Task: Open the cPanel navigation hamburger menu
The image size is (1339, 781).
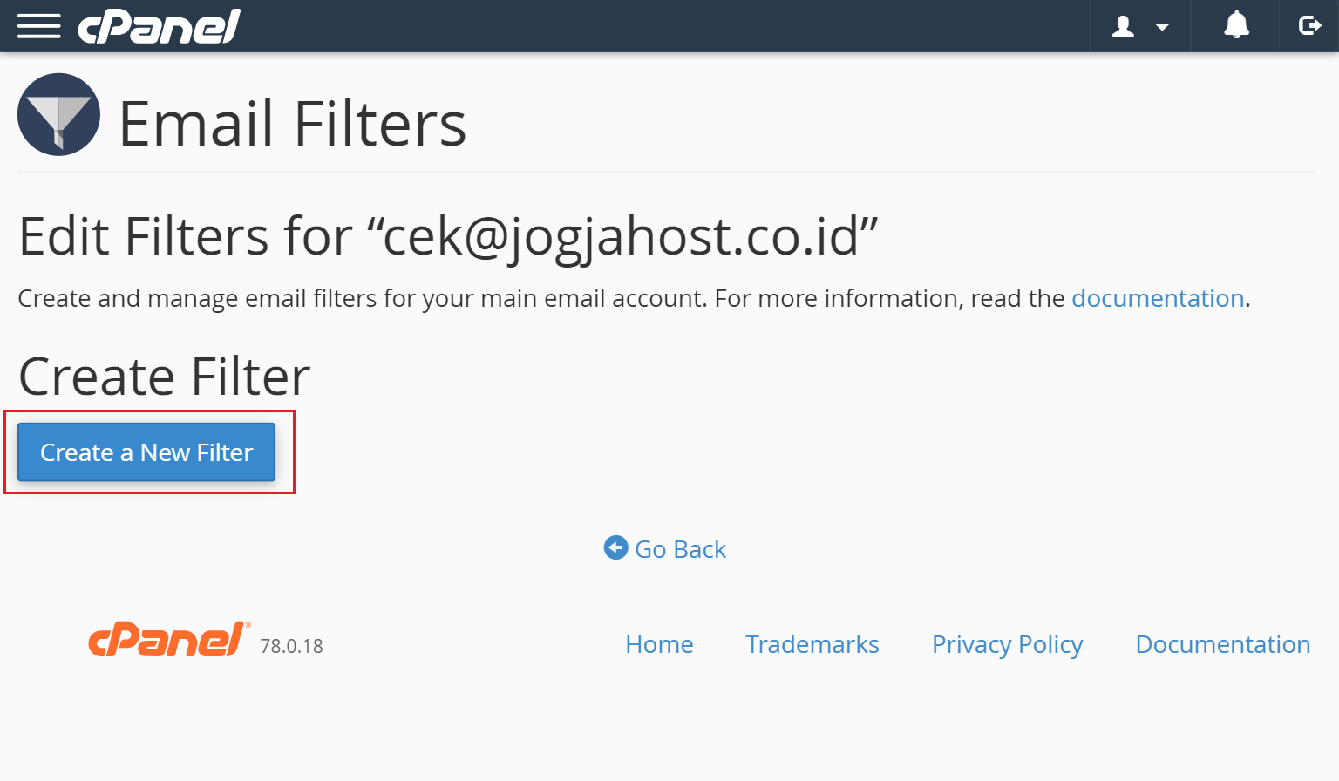Action: (39, 26)
